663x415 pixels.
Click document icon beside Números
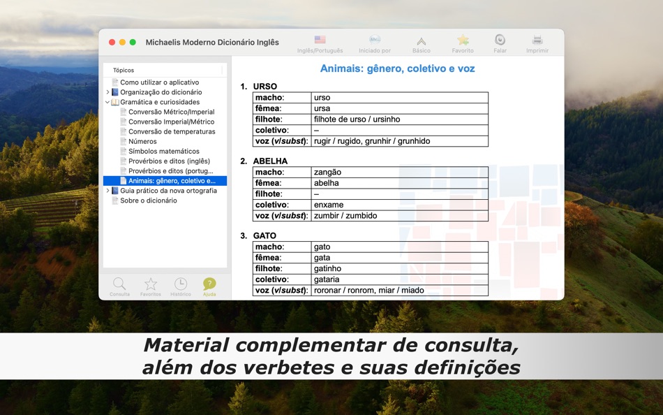point(124,141)
